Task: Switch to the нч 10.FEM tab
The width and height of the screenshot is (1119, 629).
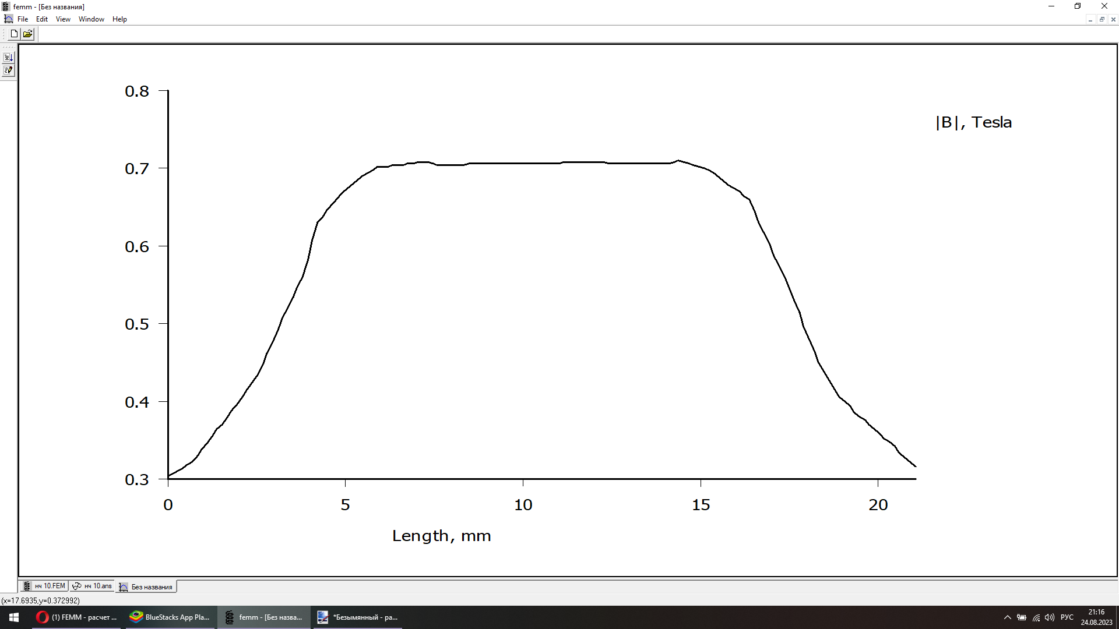Action: (45, 586)
